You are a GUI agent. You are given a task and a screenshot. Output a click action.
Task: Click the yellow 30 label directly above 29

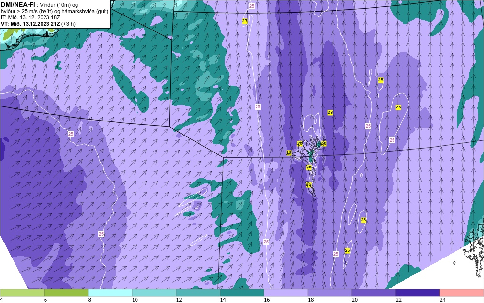[x=300, y=143]
